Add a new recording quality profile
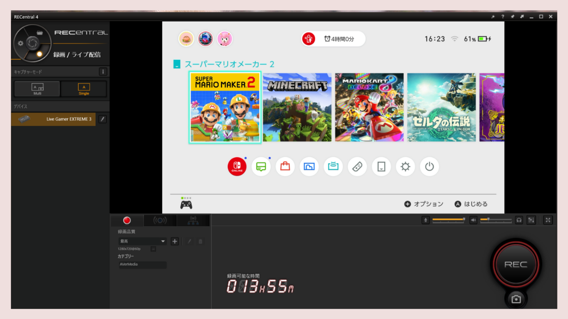 tap(175, 241)
